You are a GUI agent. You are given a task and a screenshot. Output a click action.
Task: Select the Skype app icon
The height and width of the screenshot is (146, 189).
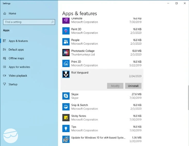(x=66, y=96)
